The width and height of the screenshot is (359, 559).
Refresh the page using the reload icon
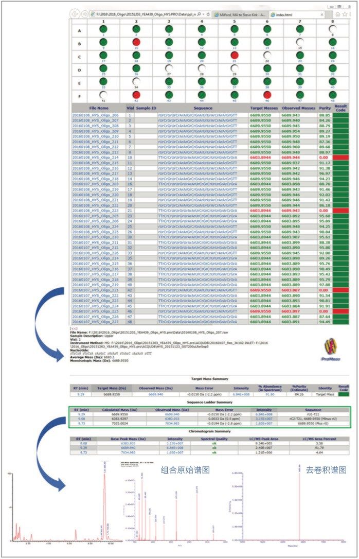pyautogui.click(x=207, y=14)
